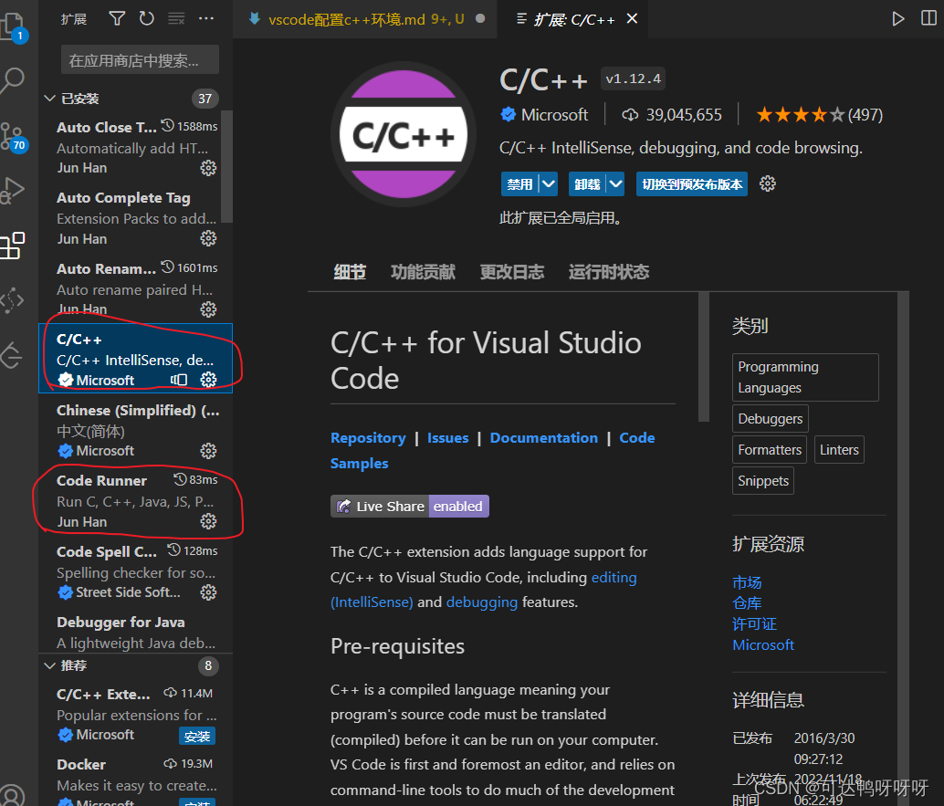
Task: Click the C/C++ extension logo image
Action: pos(403,134)
